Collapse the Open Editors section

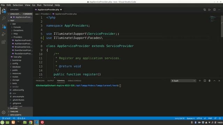click(20, 14)
